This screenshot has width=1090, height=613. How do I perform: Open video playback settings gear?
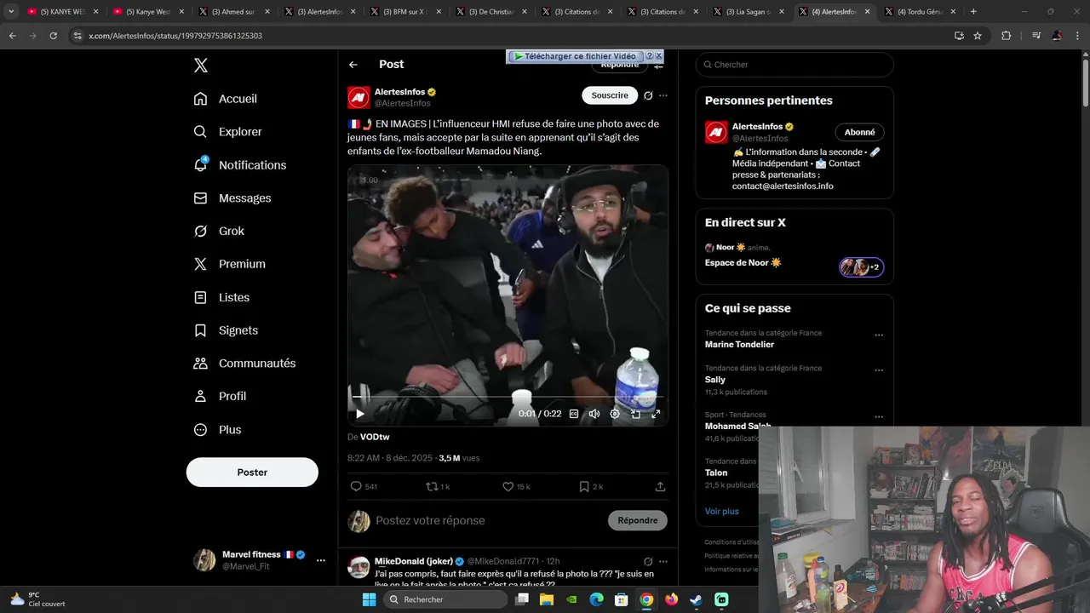615,414
